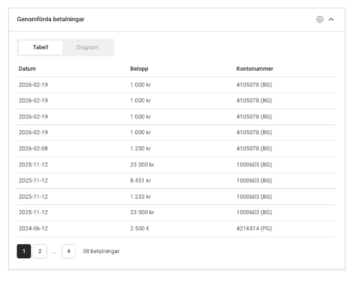
Task: Click the Genomförda betalningar title
Action: [51, 20]
